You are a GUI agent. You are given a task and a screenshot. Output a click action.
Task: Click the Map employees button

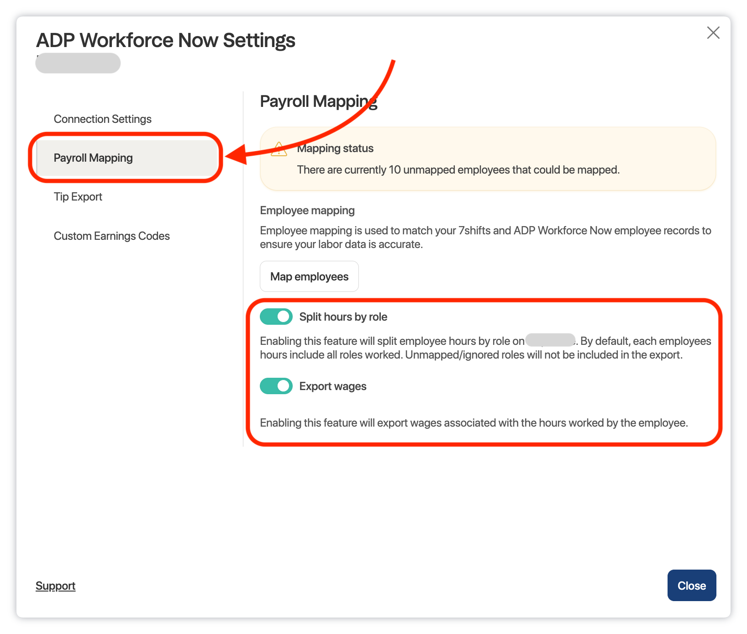[309, 276]
